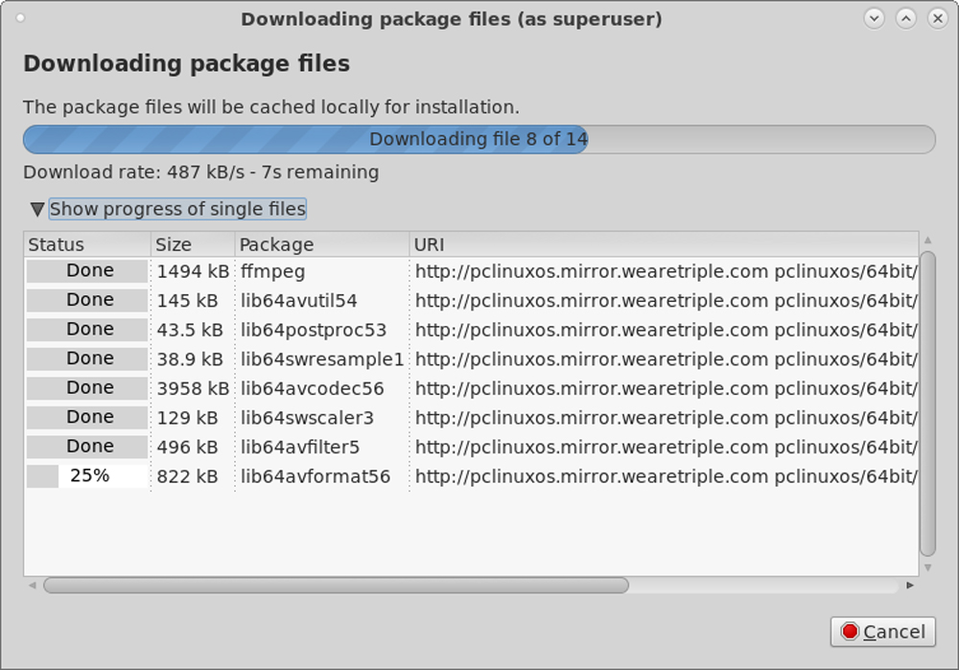Maximize the window with up-chevron button
Screen dimensions: 959x670
(x=906, y=18)
